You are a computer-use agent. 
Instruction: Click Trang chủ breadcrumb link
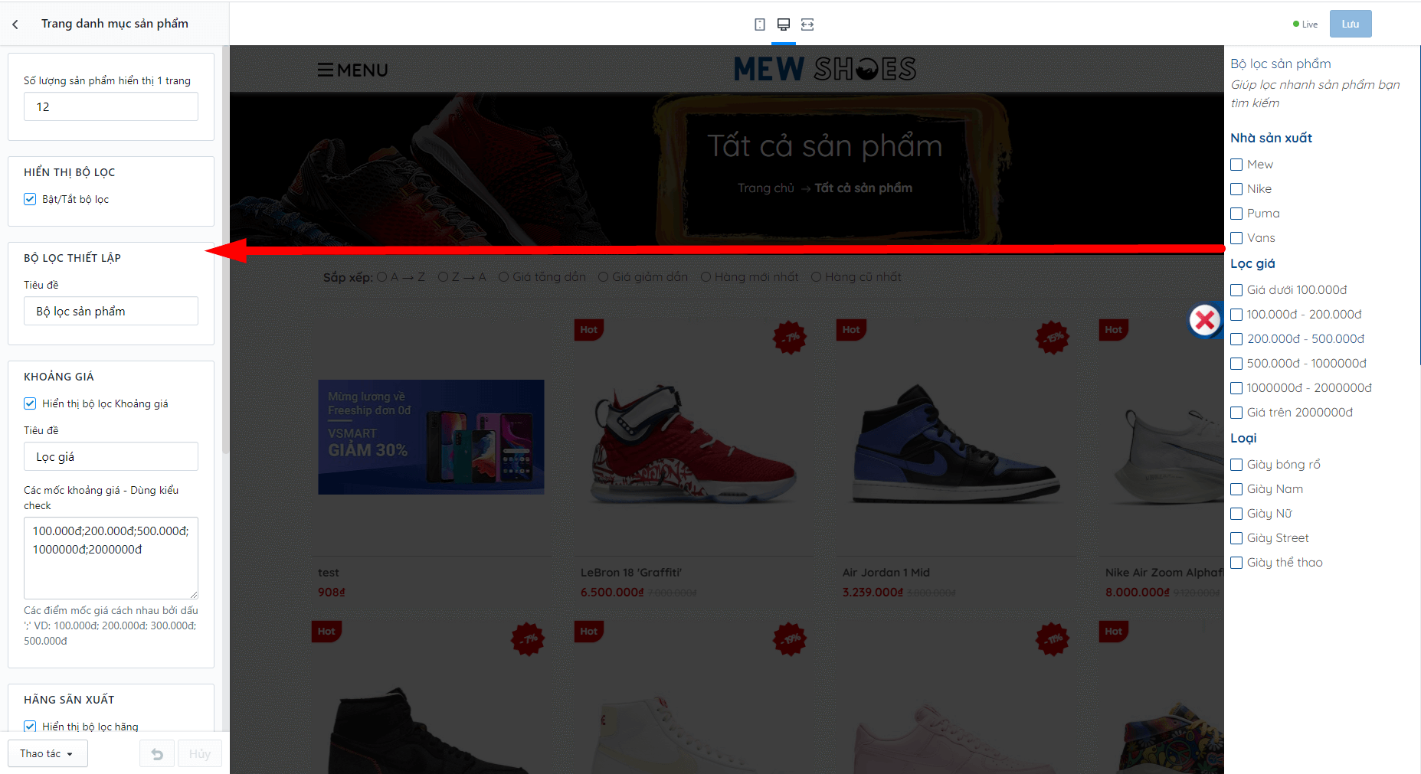pos(765,188)
